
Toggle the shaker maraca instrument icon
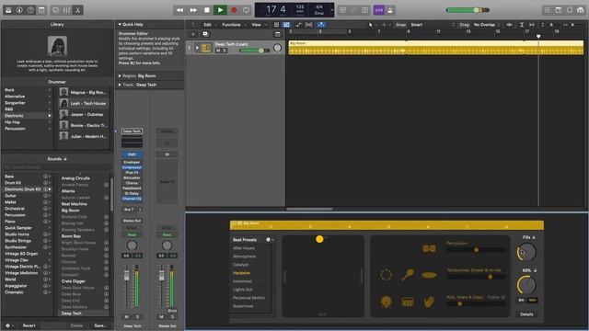pos(408,275)
